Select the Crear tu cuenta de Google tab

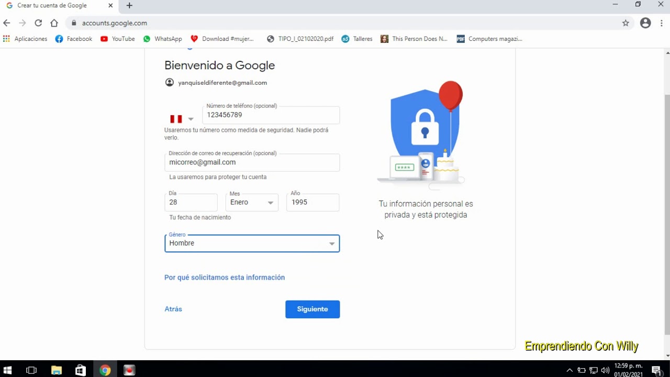(59, 6)
